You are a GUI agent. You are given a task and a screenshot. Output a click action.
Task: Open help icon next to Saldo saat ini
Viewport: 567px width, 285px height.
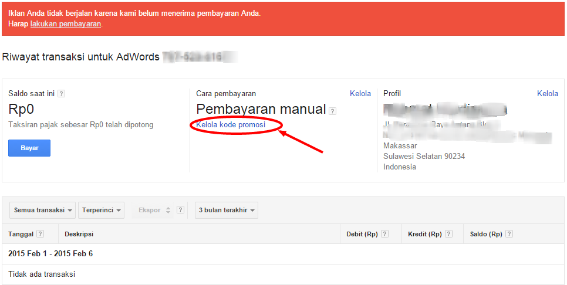click(x=62, y=94)
